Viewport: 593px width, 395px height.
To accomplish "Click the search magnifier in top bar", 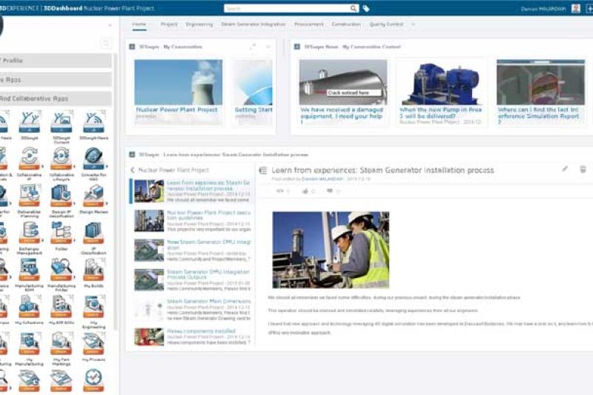I will (354, 8).
